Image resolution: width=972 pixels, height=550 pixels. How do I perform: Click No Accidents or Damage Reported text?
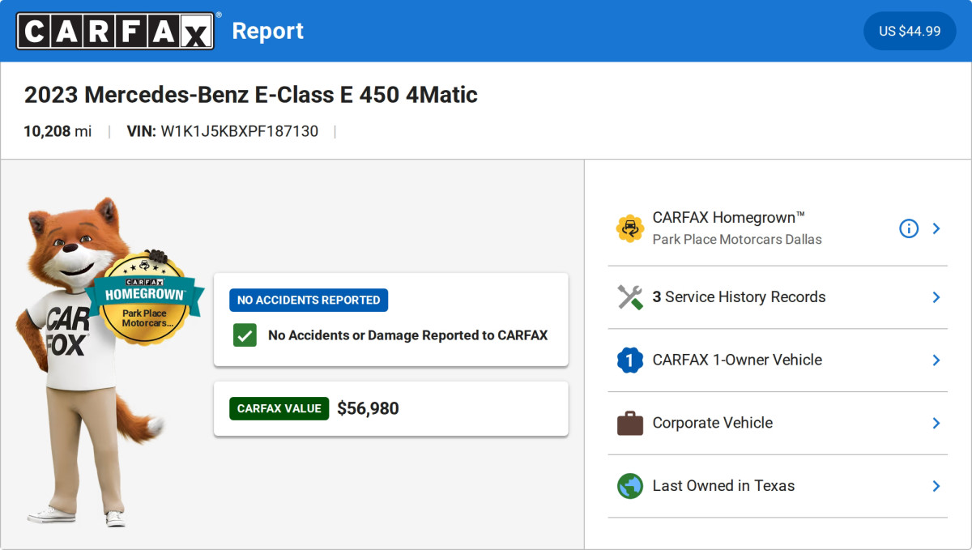tap(408, 335)
